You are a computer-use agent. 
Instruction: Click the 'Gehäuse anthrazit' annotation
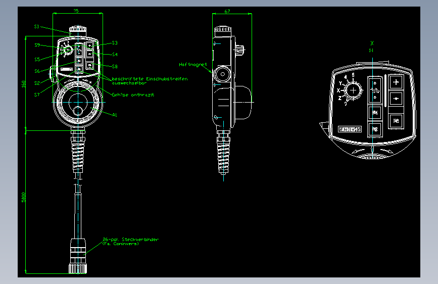(133, 95)
